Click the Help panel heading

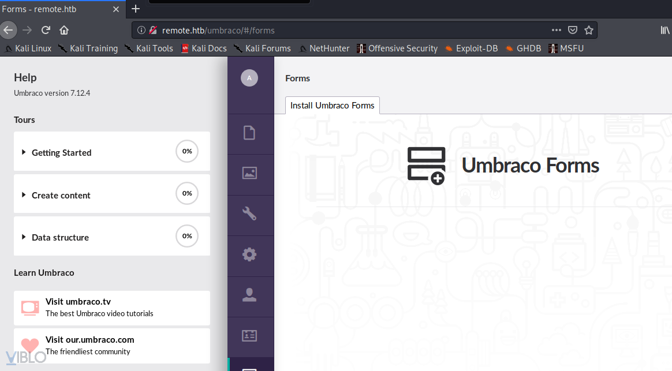coord(25,77)
